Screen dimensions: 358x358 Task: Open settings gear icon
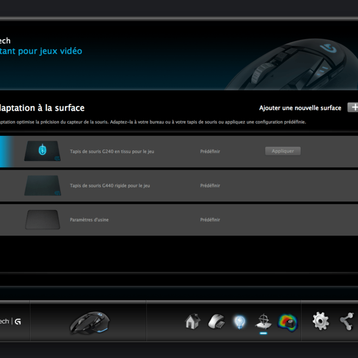pos(321,321)
